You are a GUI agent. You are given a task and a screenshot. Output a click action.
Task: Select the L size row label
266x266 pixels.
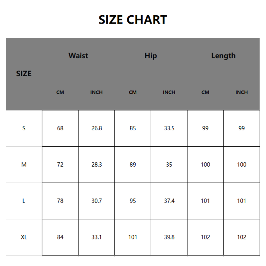tap(24, 201)
